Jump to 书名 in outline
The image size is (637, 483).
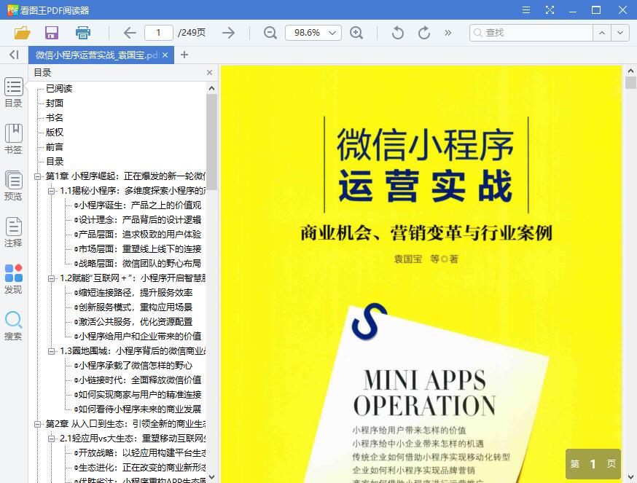55,118
